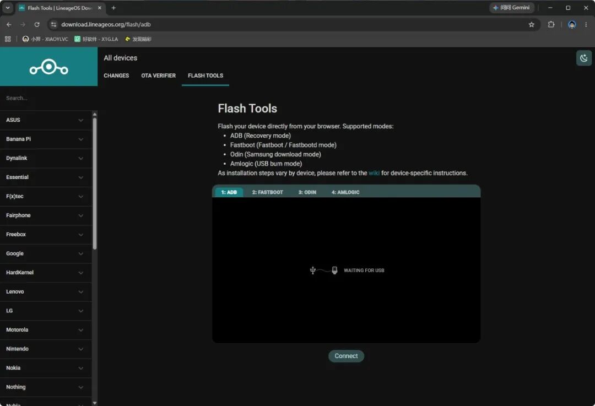Expand the F(x)tec device list
Image resolution: width=595 pixels, height=406 pixels.
pos(46,196)
